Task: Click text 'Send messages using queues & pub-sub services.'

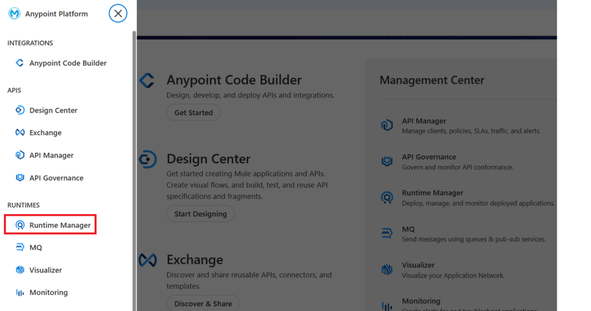Action: tap(473, 239)
